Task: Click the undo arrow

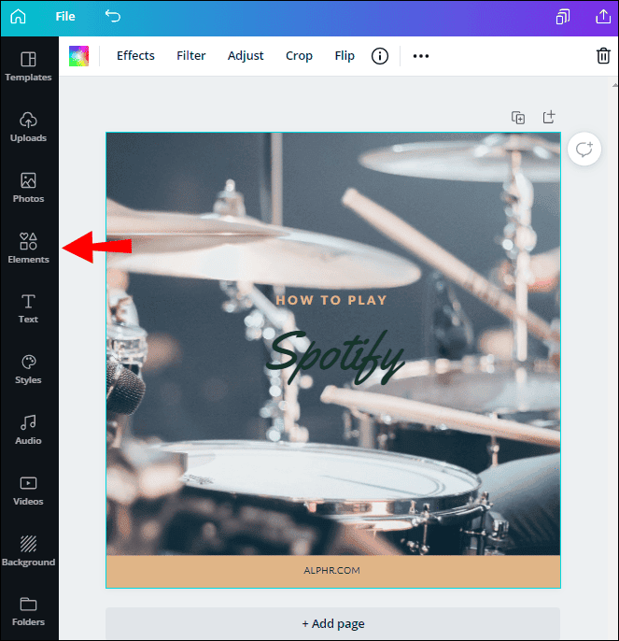Action: point(113,17)
